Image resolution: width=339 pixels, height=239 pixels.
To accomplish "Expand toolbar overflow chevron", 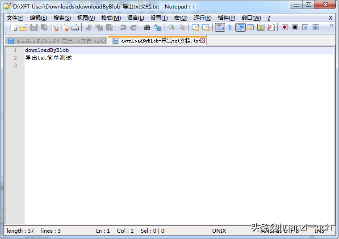I will [332, 26].
